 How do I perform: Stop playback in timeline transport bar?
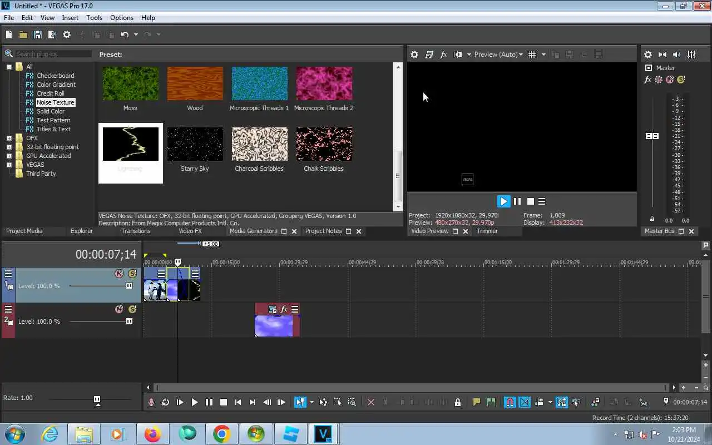tap(224, 402)
